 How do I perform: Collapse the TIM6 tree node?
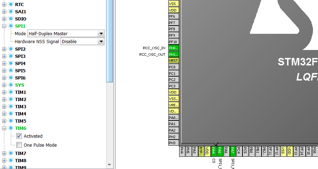tap(4, 128)
